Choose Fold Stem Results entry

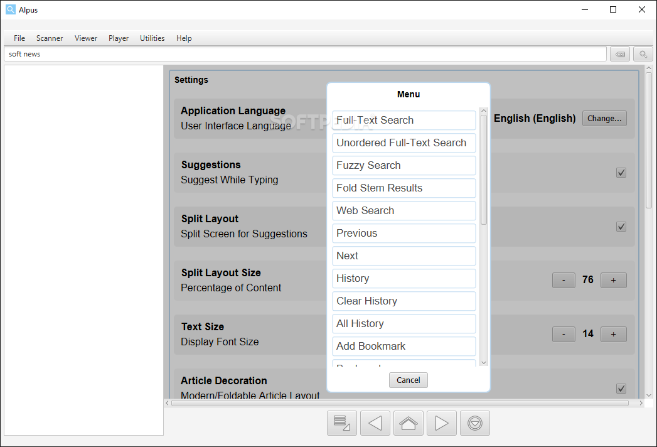pyautogui.click(x=404, y=188)
